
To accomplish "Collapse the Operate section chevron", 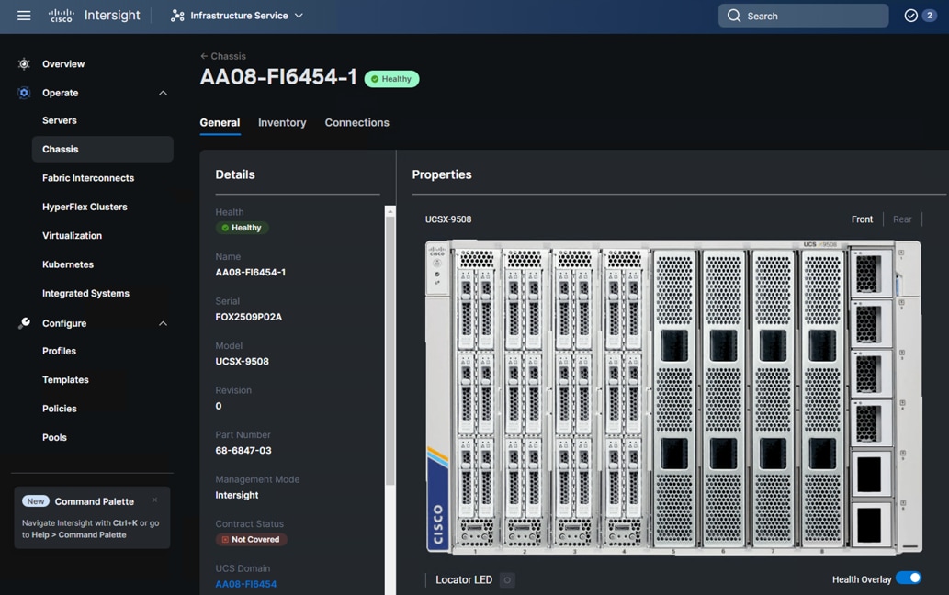I will (x=163, y=93).
